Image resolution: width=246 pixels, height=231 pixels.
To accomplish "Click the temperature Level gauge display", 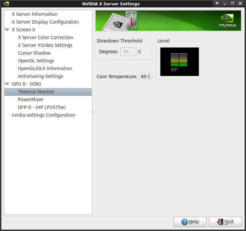I will point(180,62).
